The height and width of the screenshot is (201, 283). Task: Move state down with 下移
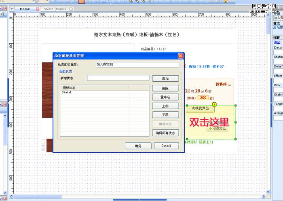pos(165,115)
